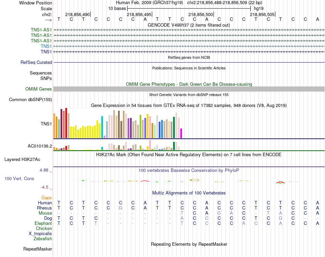
Task: Click the Dog alignment row label
Action: (x=48, y=218)
